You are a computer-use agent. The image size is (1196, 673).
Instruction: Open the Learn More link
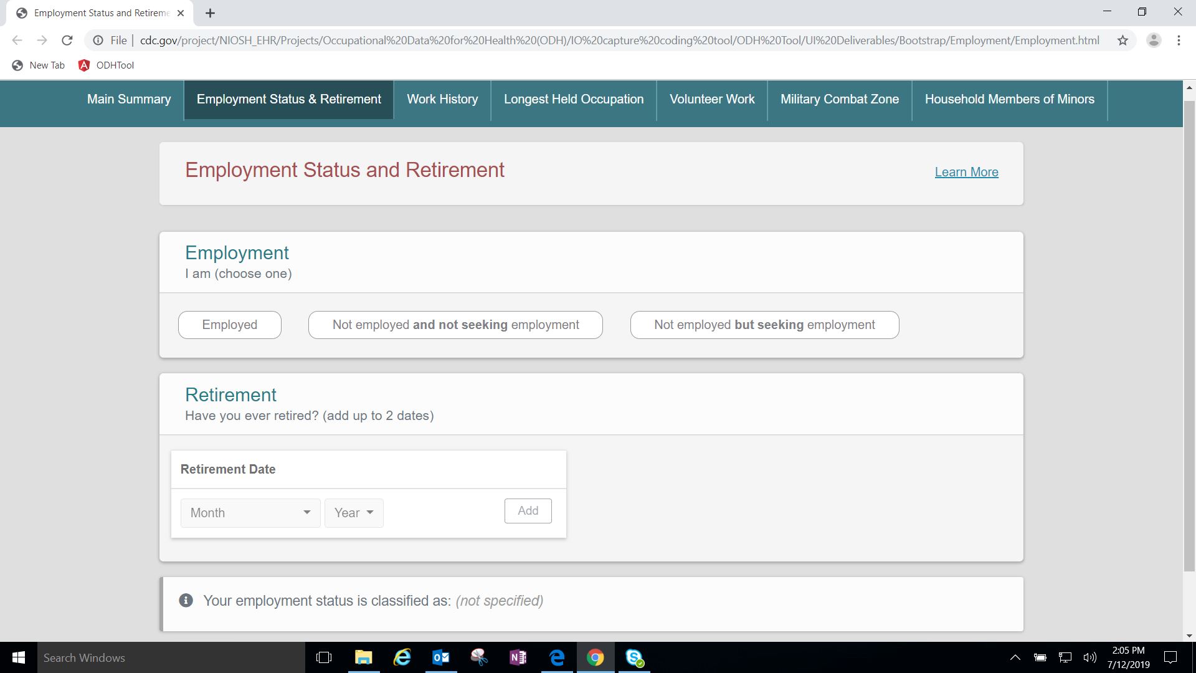[x=966, y=172]
